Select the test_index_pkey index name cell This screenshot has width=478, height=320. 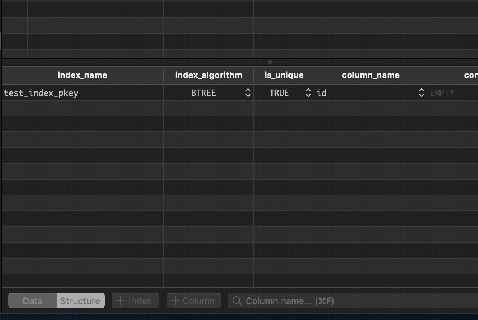point(82,93)
